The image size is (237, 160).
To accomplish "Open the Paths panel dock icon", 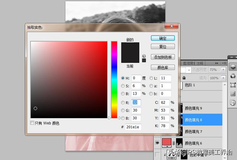I will [233, 85].
